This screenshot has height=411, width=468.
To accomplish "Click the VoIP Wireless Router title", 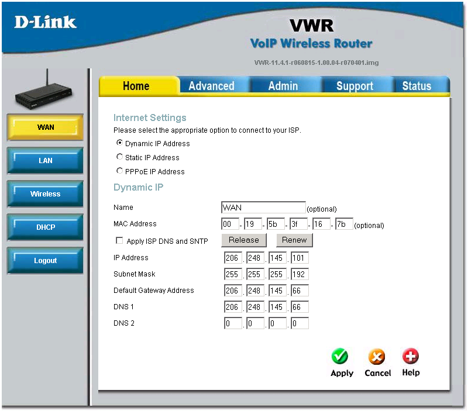I will [x=311, y=43].
